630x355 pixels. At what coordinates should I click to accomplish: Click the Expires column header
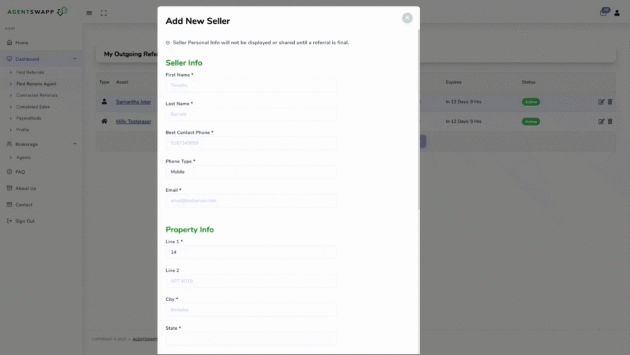453,82
